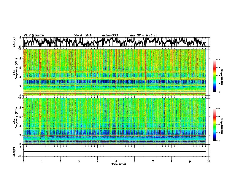Click the ch.1 voltage waveform trace

pyautogui.click(x=115, y=42)
